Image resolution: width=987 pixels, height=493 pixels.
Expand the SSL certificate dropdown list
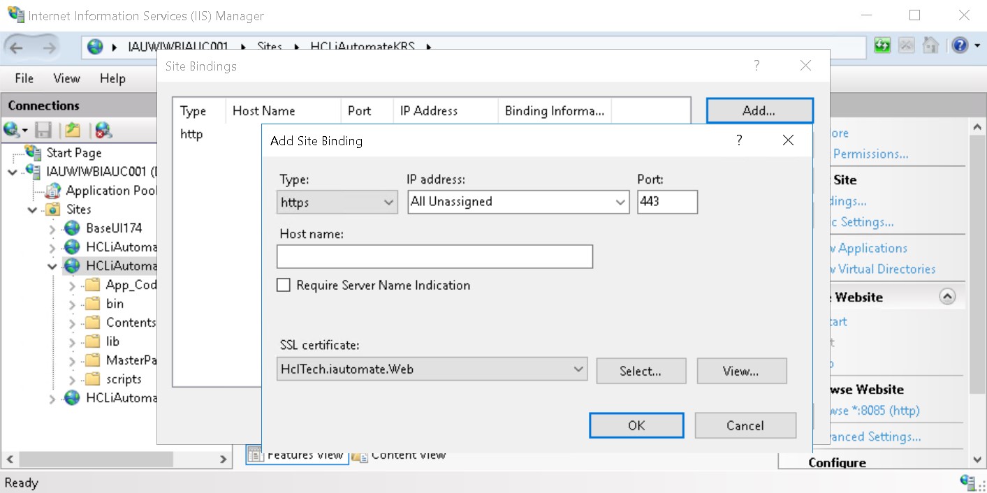(578, 369)
